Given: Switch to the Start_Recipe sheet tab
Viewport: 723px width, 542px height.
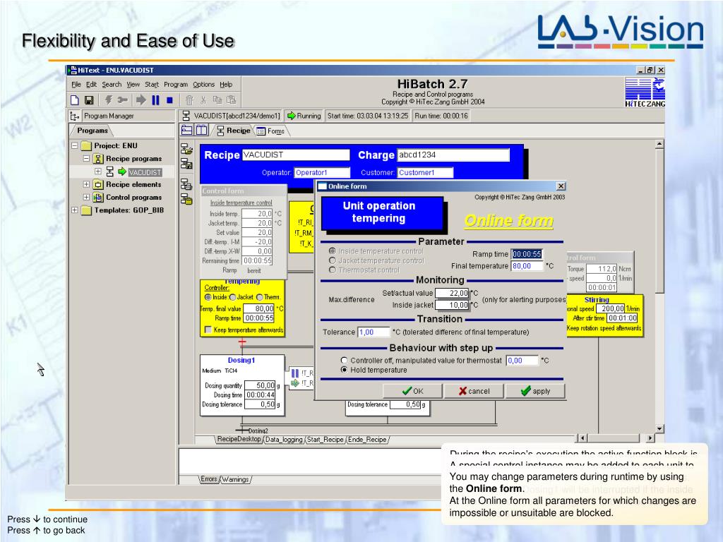Looking at the screenshot, I should (325, 440).
